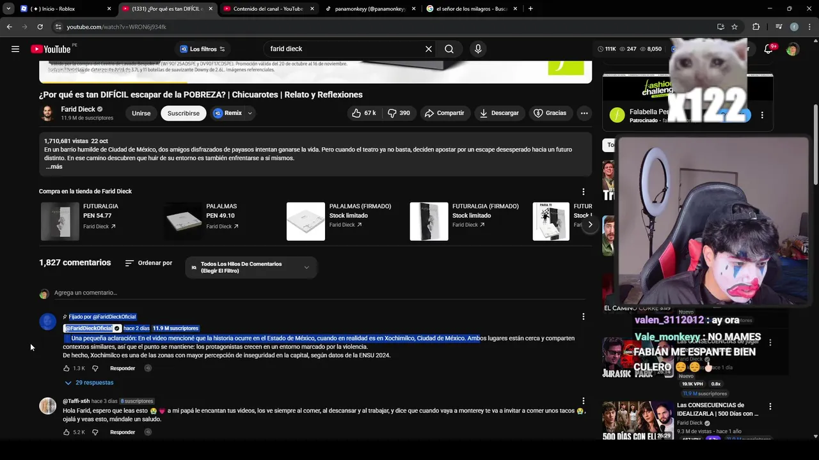Click the Gracias button
This screenshot has height=460, width=819.
click(550, 113)
